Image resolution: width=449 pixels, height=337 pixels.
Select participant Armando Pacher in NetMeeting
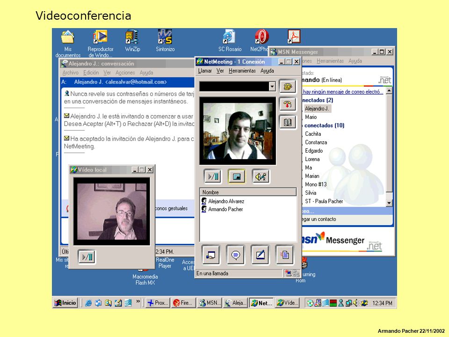(x=225, y=209)
